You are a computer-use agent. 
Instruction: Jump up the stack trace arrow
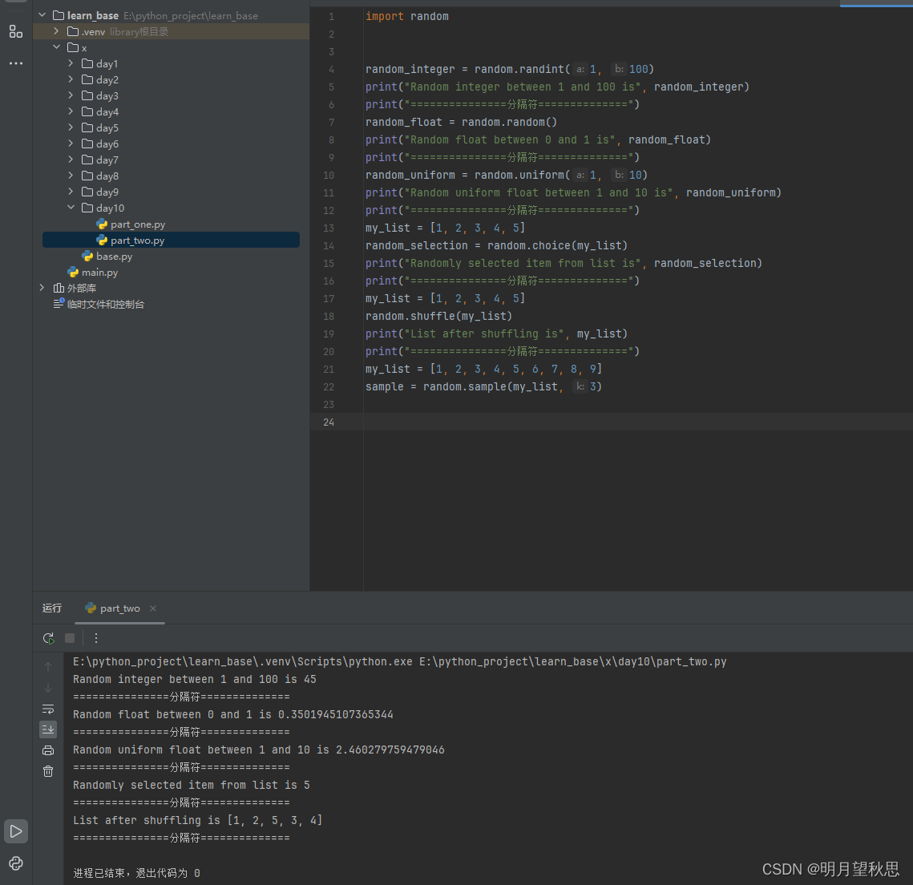pos(48,667)
